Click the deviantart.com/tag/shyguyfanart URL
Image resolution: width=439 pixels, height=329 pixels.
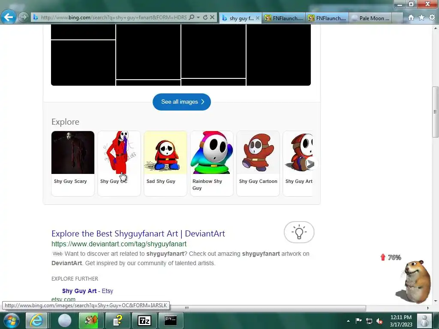coord(119,244)
